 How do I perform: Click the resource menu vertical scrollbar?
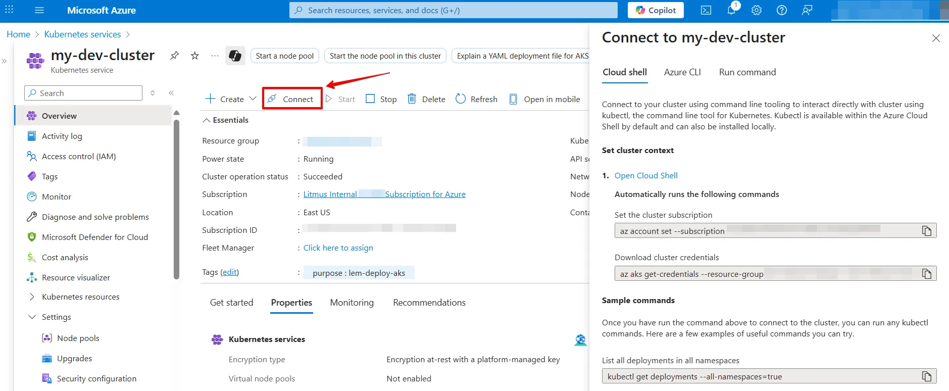coord(176,199)
